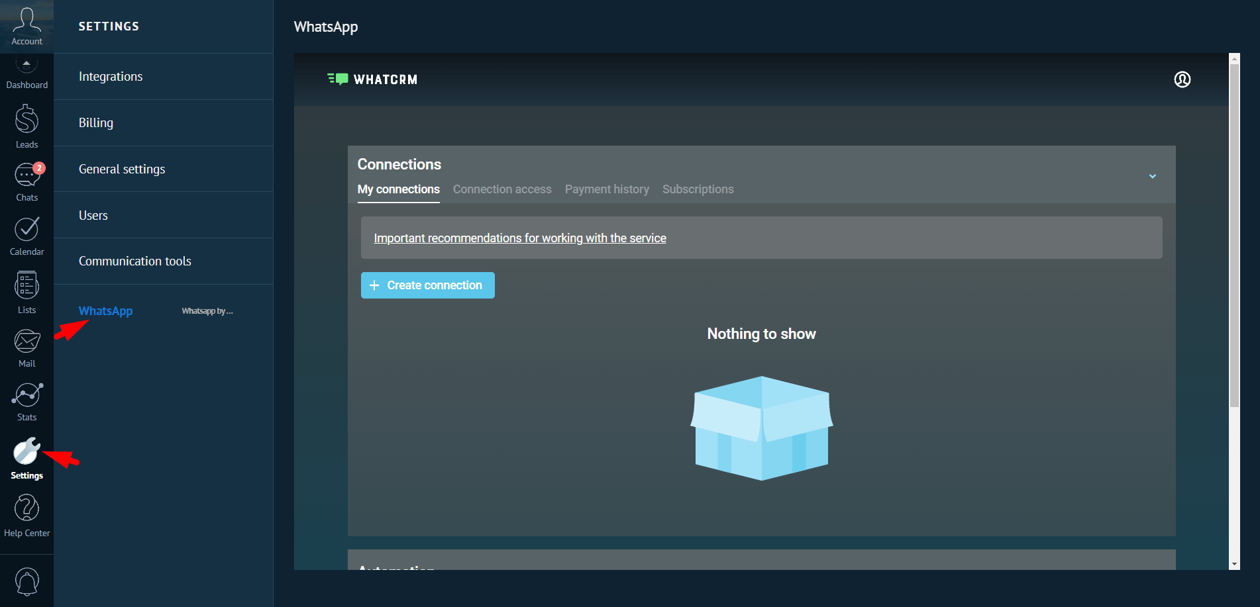
Task: Click the notification bell icon
Action: (x=26, y=582)
